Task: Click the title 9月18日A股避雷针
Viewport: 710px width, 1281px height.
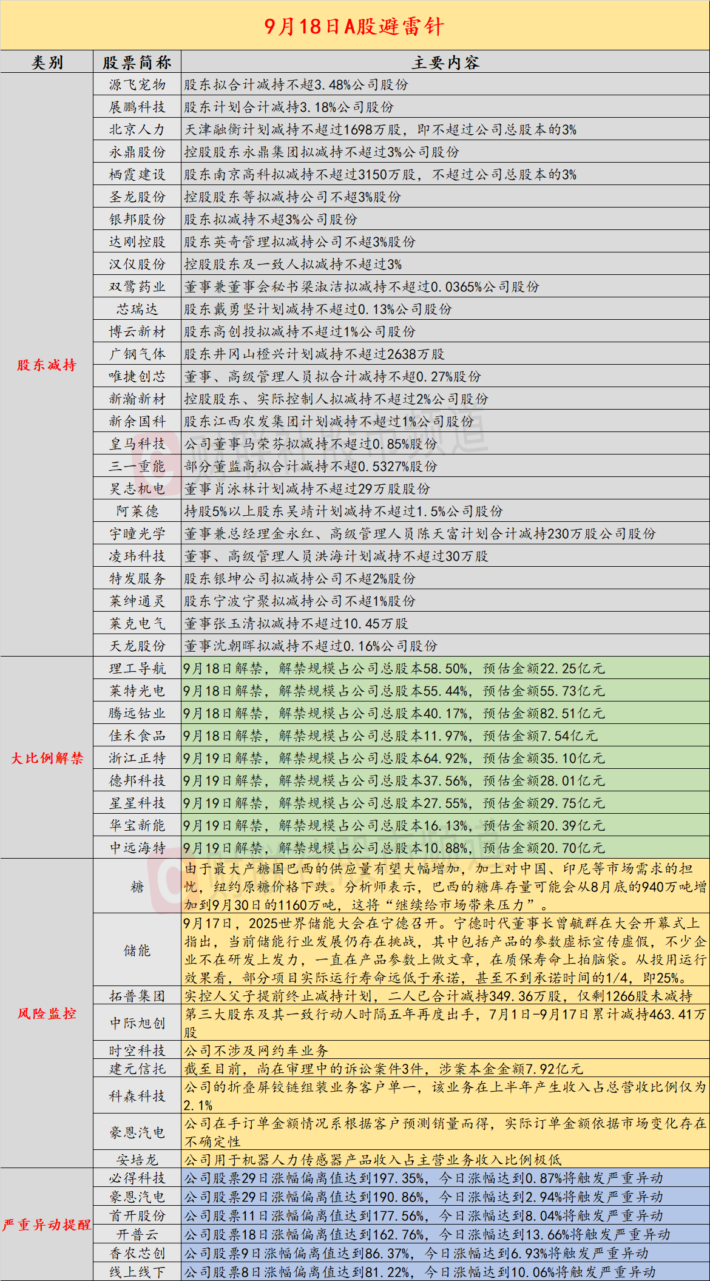Action: click(x=354, y=26)
